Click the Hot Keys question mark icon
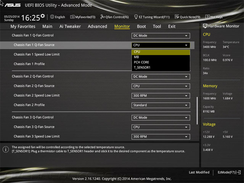The width and height of the screenshot is (244, 183). [x=207, y=17]
